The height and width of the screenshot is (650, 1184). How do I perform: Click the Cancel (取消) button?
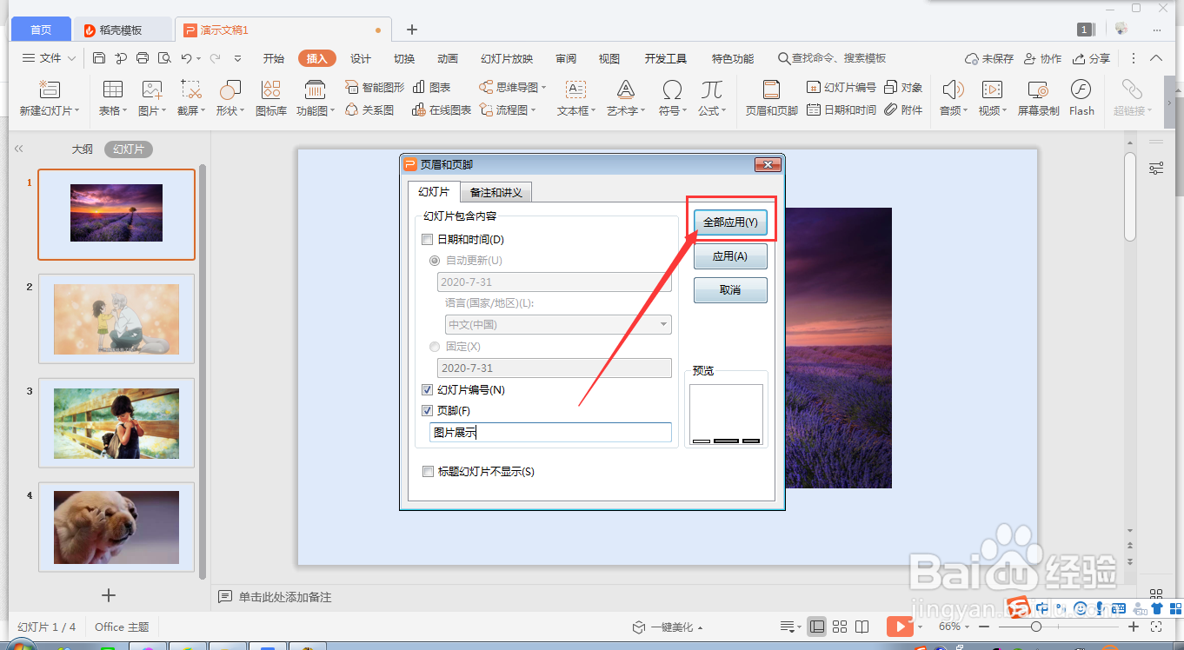[x=730, y=290]
